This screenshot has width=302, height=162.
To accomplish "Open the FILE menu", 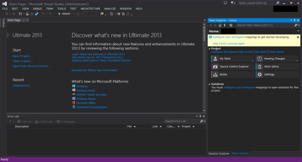I will coord(5,9).
